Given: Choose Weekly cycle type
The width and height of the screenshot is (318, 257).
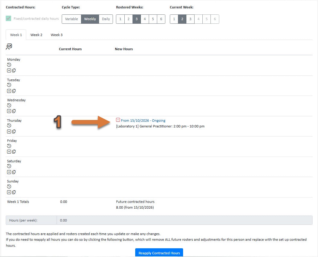Looking at the screenshot, I should [x=90, y=19].
